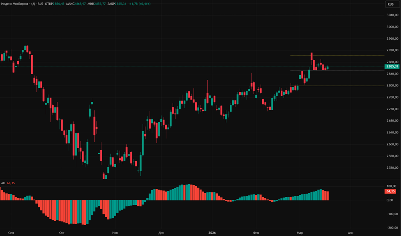The image size is (401, 236).
Task: Click the 100,00 AO axis label
Action: tap(391, 186)
